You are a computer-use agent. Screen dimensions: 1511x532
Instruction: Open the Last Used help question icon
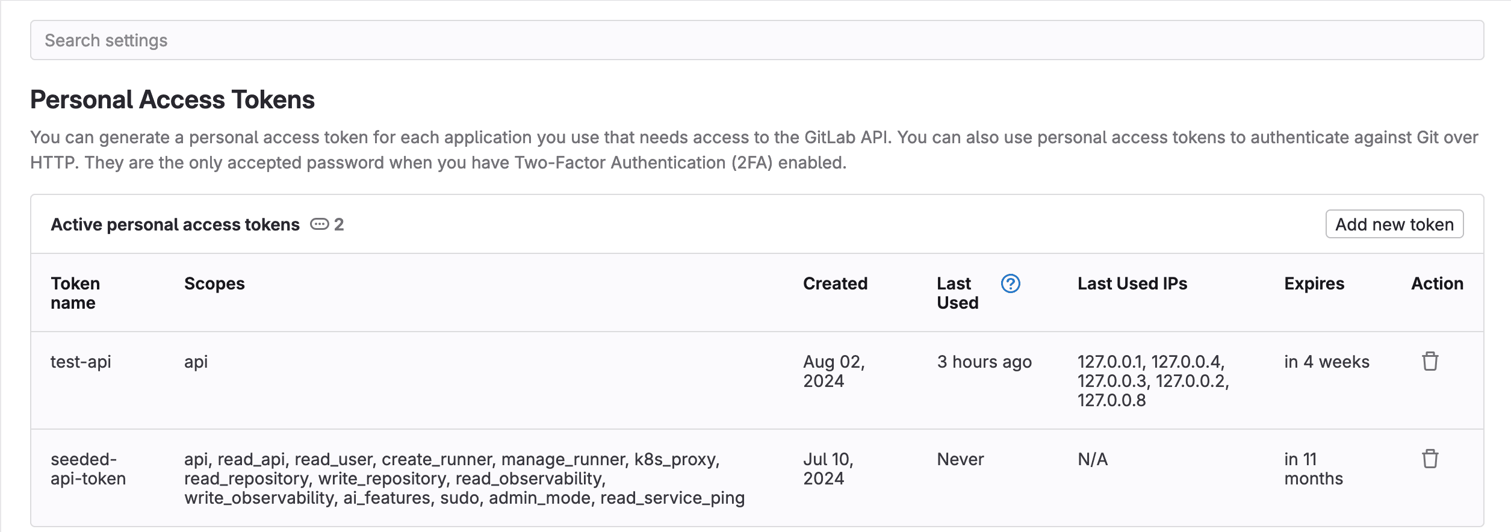pyautogui.click(x=1010, y=283)
